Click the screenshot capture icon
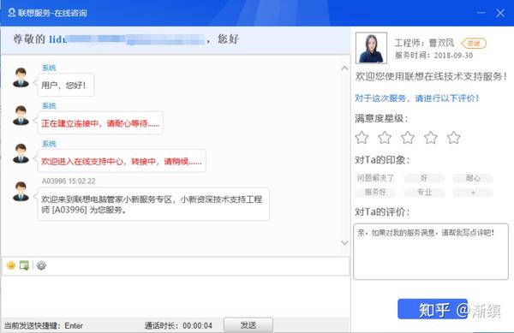 (x=24, y=265)
